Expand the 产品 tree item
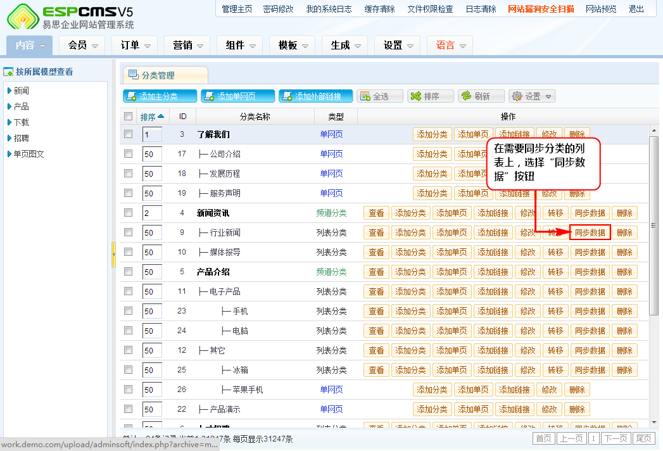Screen dimensions: 663x451 9,106
